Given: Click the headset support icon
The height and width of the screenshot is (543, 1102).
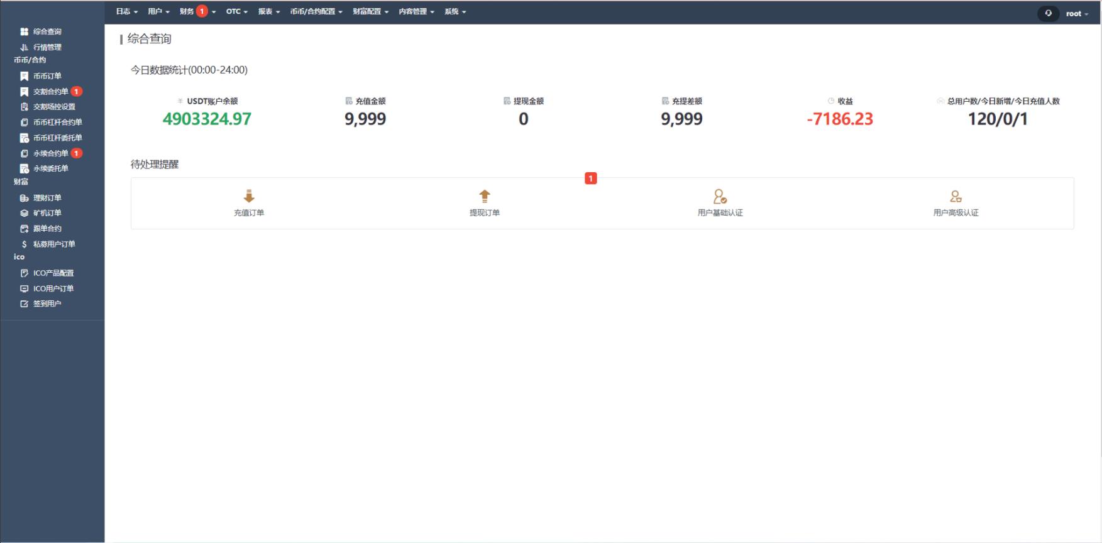Looking at the screenshot, I should (1048, 13).
